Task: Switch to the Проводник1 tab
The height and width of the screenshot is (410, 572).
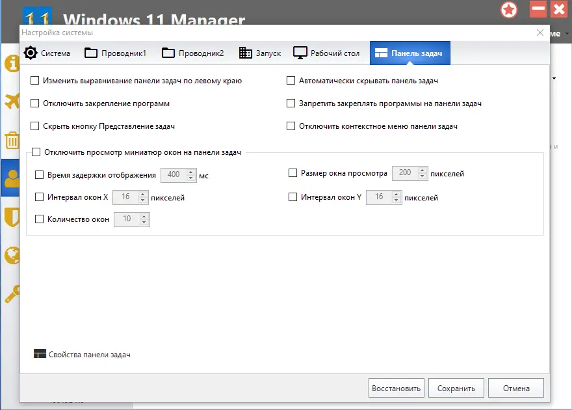Action: (x=115, y=53)
